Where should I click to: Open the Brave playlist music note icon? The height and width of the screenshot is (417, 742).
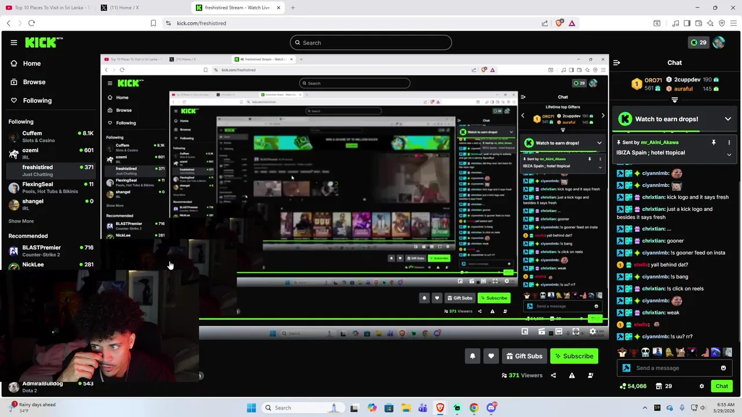point(675,23)
